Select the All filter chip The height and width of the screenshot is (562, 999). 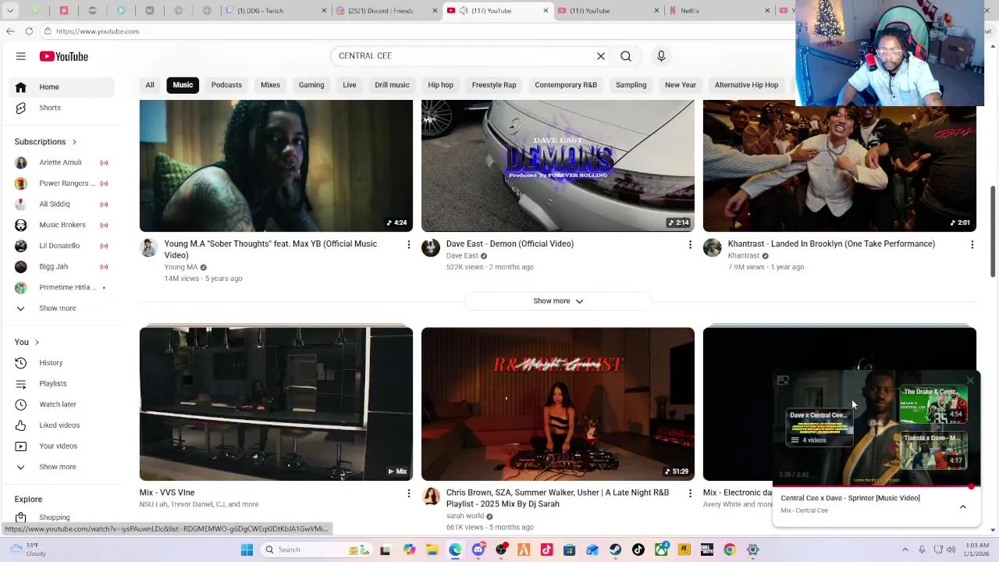tap(150, 85)
